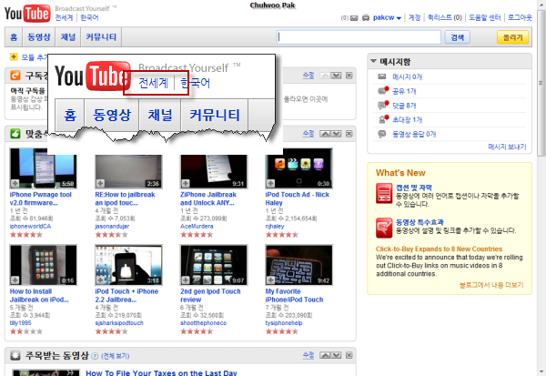Add ZiPhone Jailbreak video to quicklist via plus icon
The height and width of the screenshot is (376, 546).
point(186,183)
